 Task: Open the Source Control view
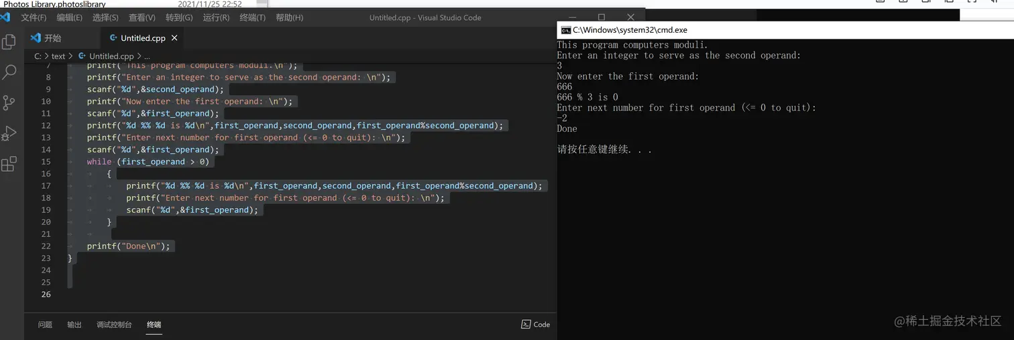click(x=9, y=102)
